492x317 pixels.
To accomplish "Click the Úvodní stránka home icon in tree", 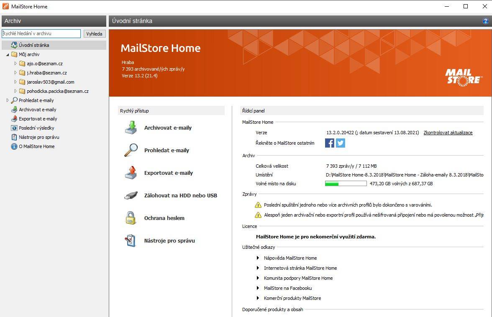I will (14, 45).
